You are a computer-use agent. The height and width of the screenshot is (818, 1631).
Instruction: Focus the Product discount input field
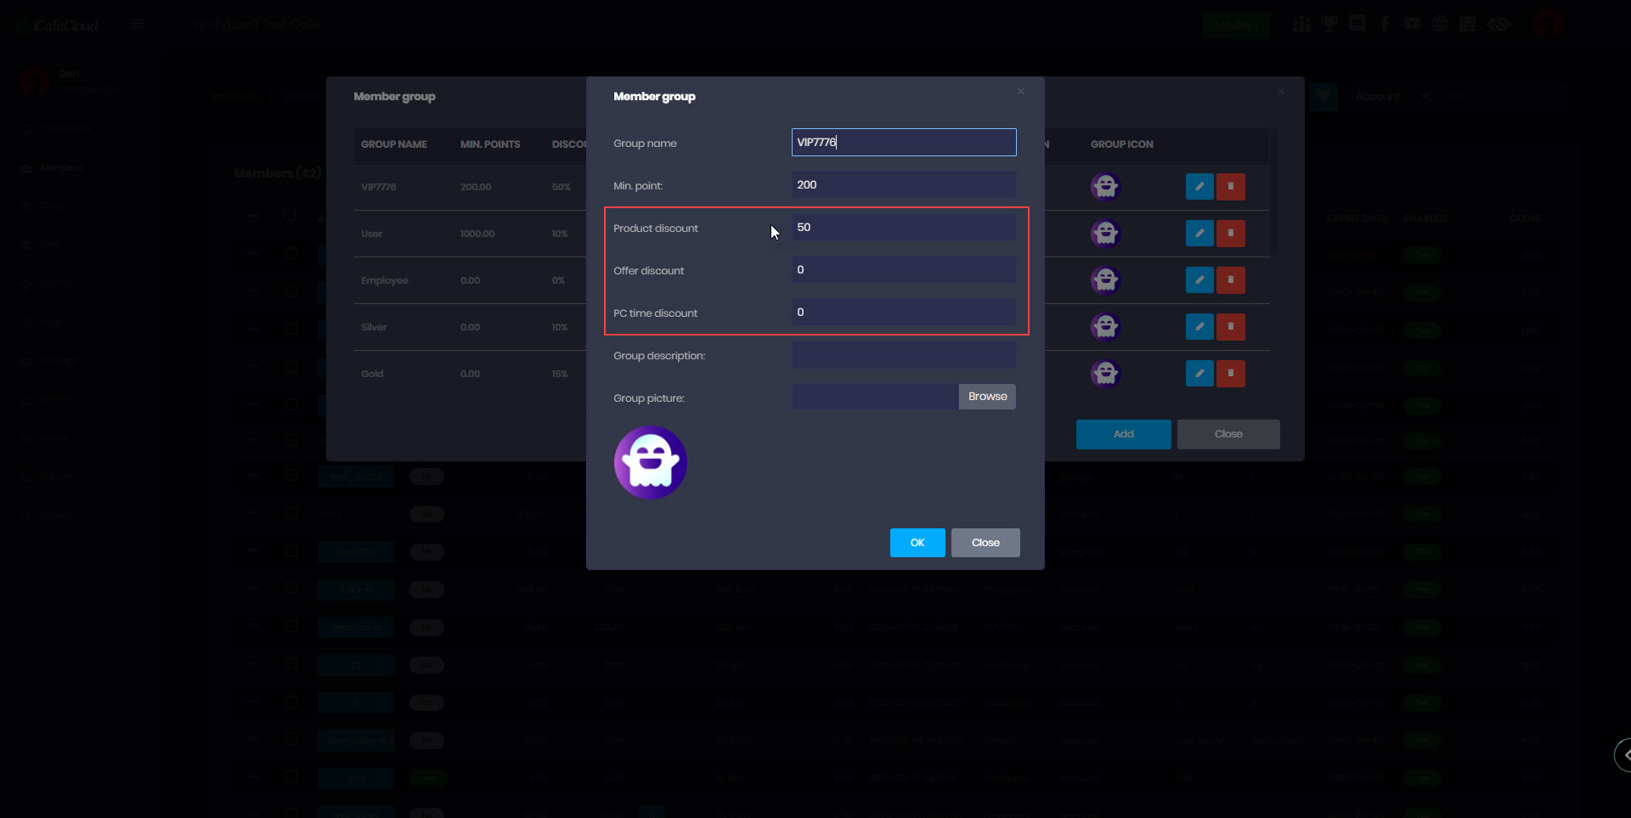pyautogui.click(x=903, y=228)
